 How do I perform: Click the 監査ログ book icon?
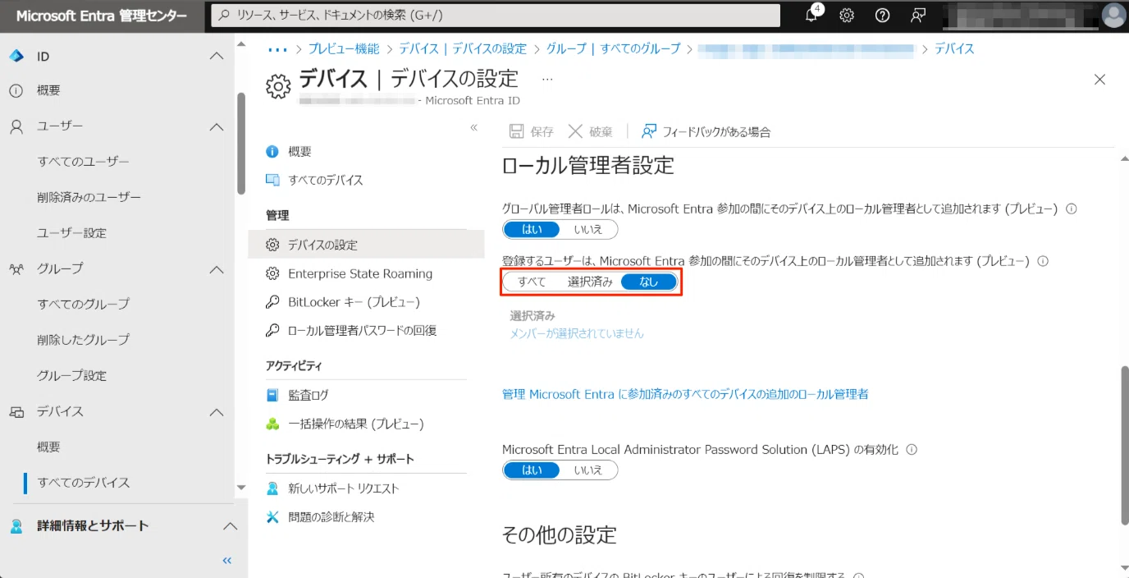point(272,395)
